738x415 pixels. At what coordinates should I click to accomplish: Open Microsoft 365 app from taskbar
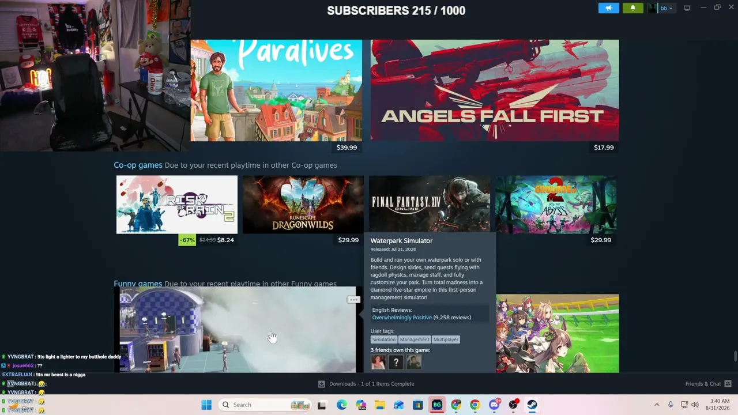361,405
